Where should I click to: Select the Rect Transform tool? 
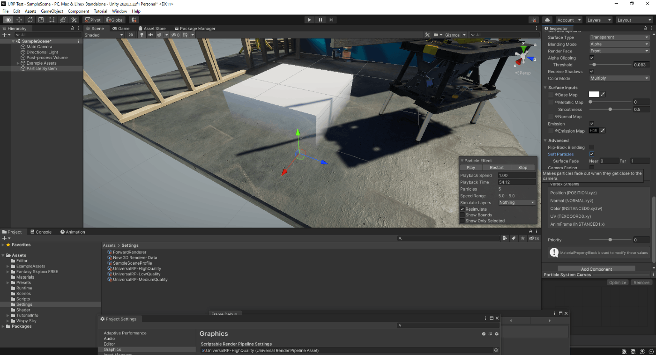point(52,20)
